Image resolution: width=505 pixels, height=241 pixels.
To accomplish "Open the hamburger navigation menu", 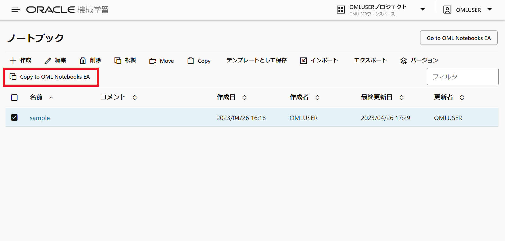I will (16, 10).
